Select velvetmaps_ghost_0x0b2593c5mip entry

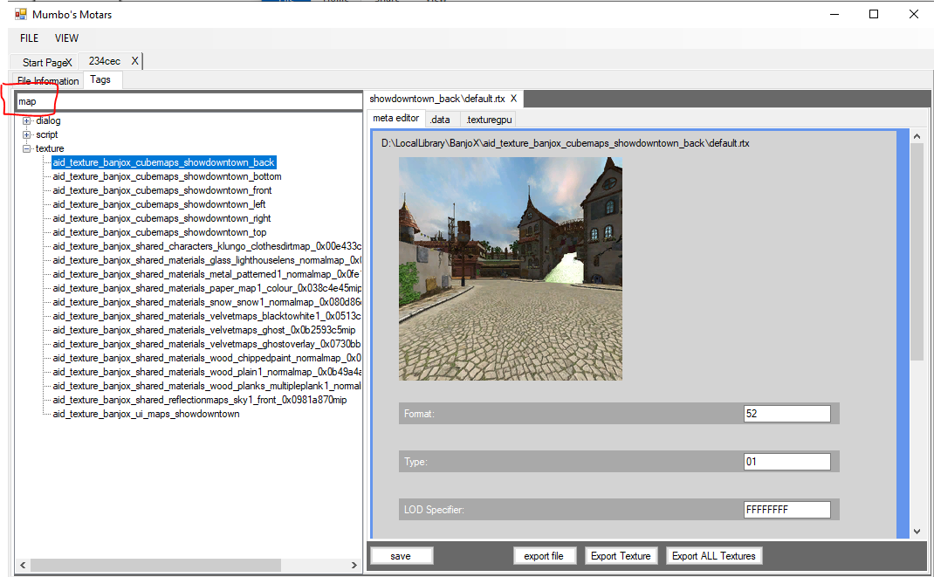point(203,330)
